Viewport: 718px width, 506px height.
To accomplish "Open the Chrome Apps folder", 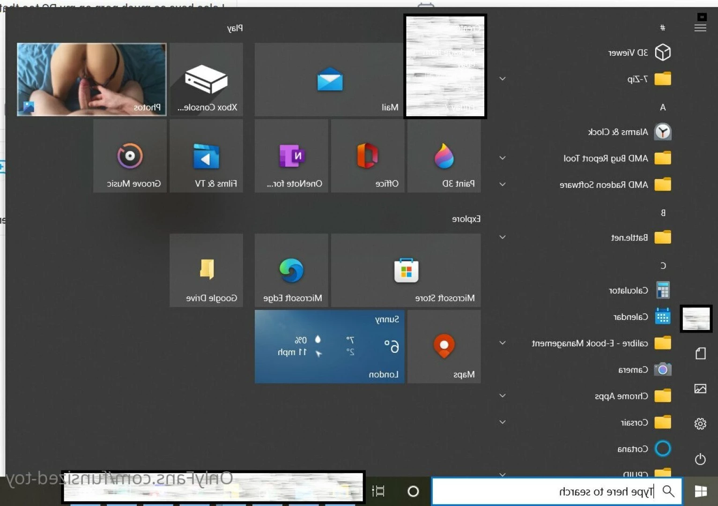I will point(633,396).
